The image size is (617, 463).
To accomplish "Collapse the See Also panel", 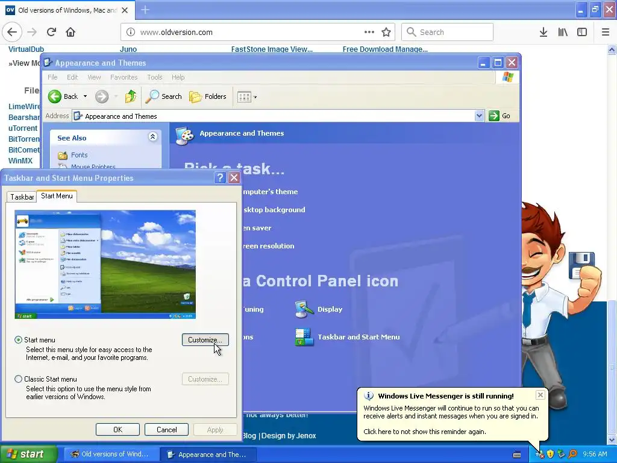I will click(152, 137).
